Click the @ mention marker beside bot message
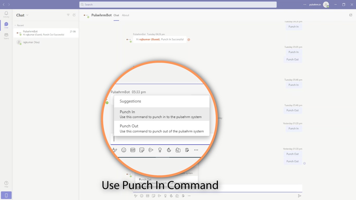This screenshot has width=356, height=200. coord(189,40)
